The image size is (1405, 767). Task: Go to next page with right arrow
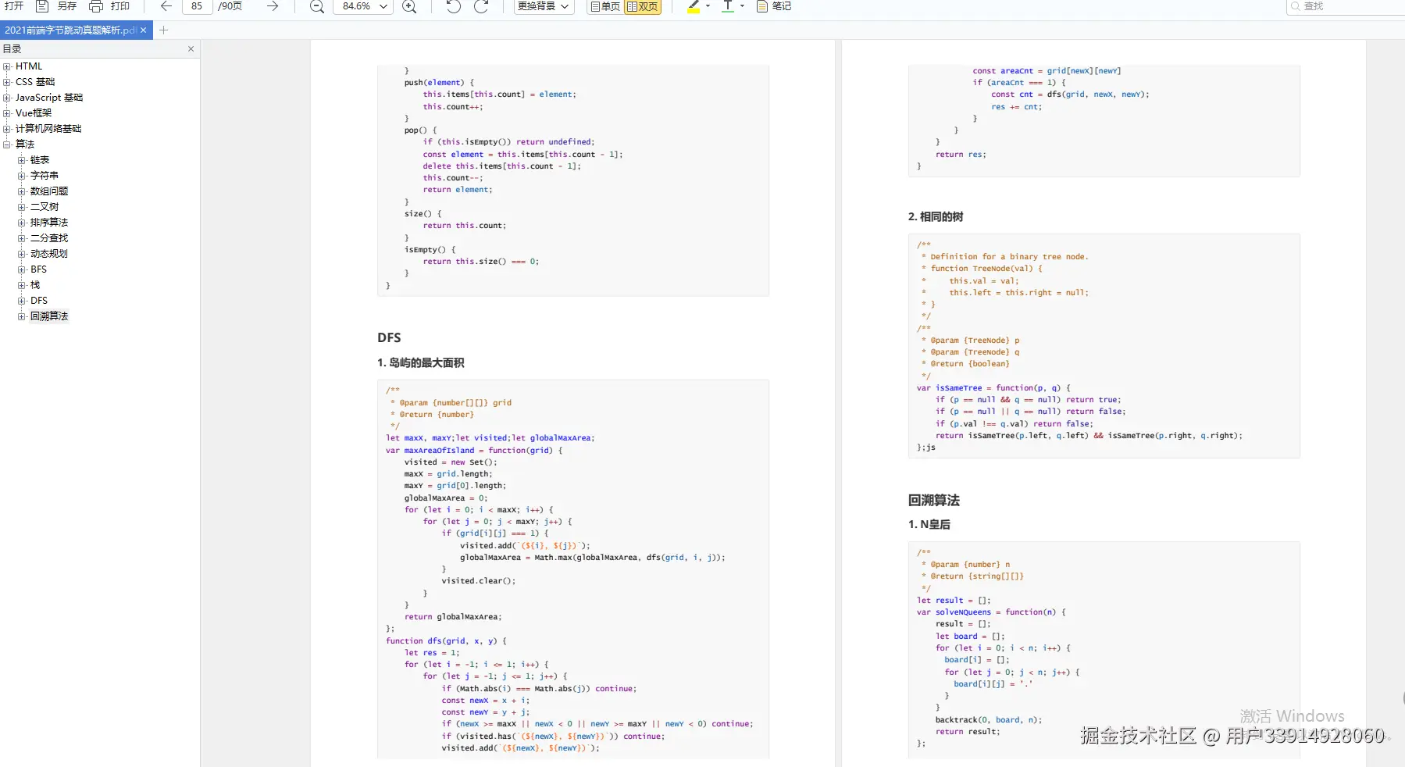[272, 6]
